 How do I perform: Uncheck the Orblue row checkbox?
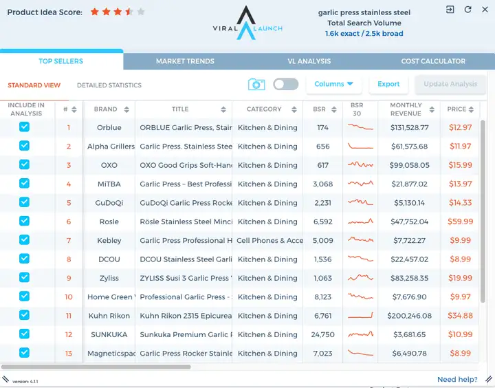24,127
